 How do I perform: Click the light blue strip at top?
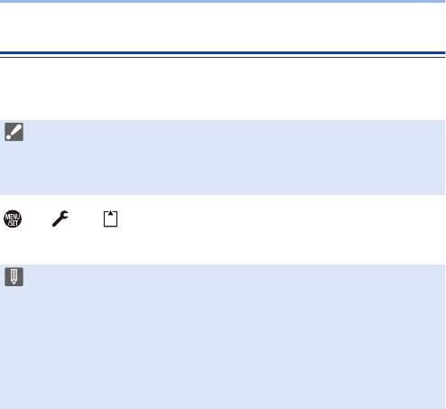223,1
